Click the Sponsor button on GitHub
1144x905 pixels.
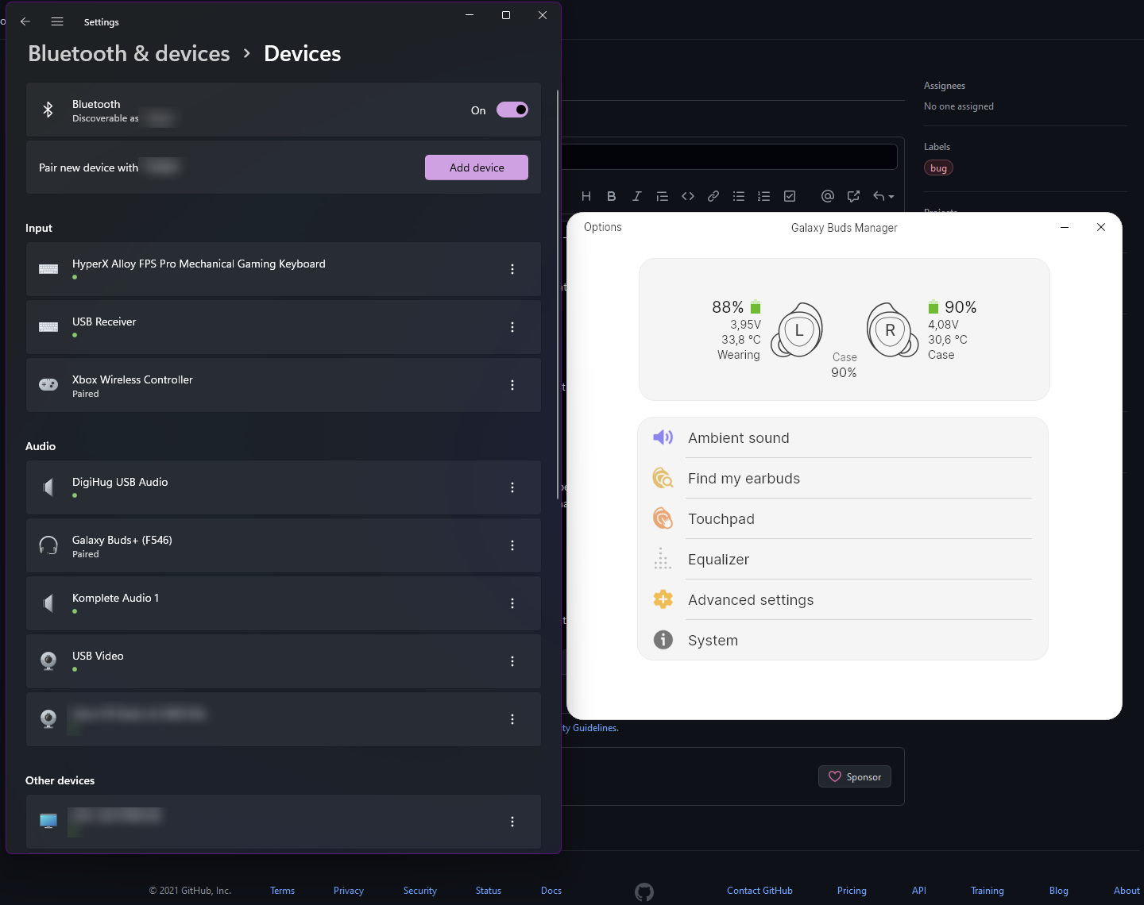click(x=855, y=776)
